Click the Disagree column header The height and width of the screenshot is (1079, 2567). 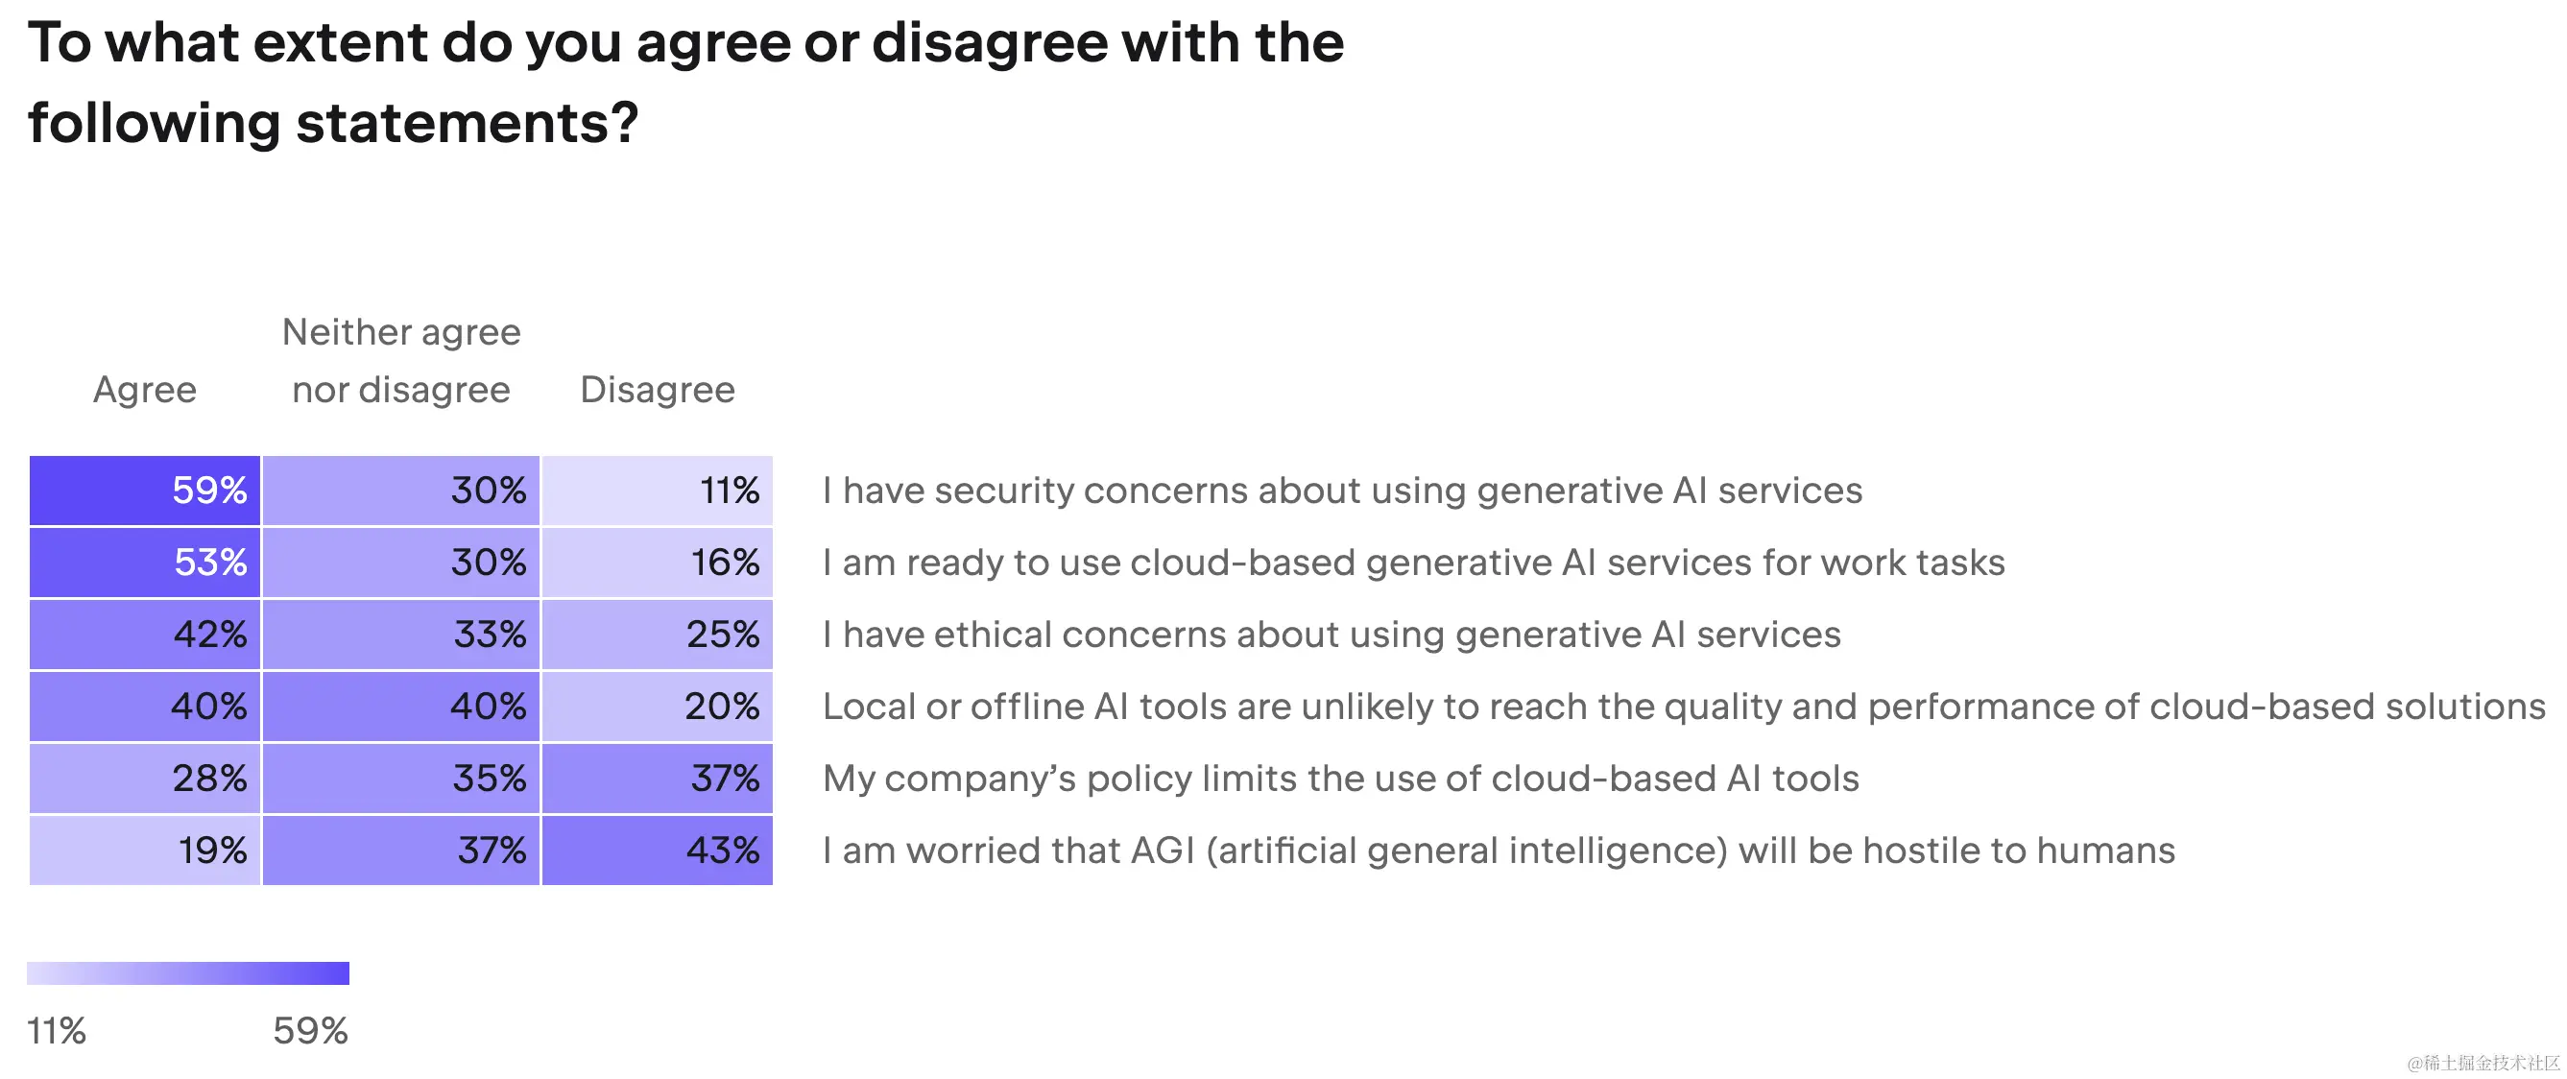click(657, 390)
